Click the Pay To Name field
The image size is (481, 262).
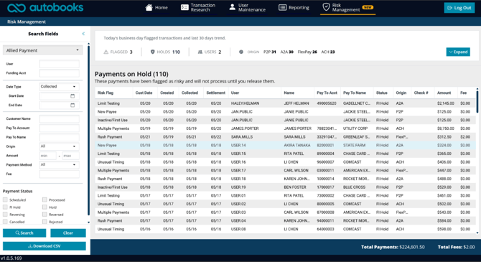click(59, 137)
